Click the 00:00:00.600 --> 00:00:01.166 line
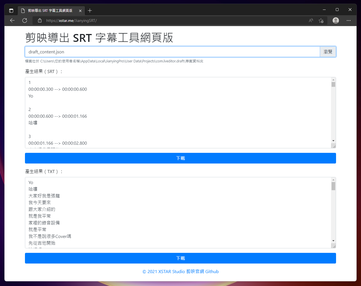The height and width of the screenshot is (286, 361). click(58, 116)
